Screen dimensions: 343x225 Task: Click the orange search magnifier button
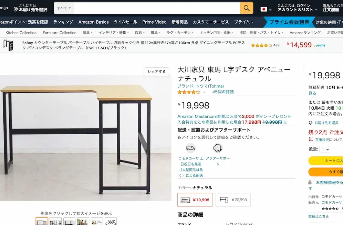coord(247,8)
